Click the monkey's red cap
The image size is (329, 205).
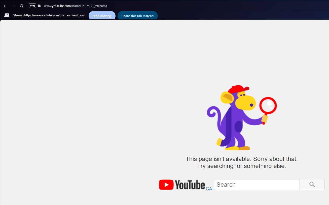click(238, 89)
